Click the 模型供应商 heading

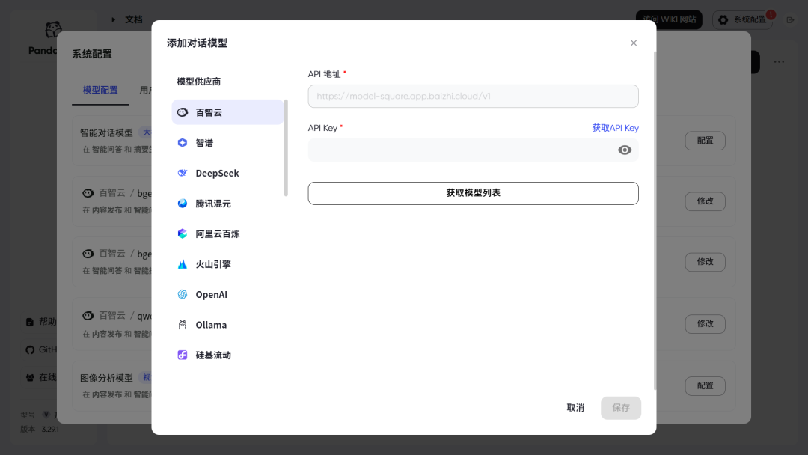[x=198, y=82]
